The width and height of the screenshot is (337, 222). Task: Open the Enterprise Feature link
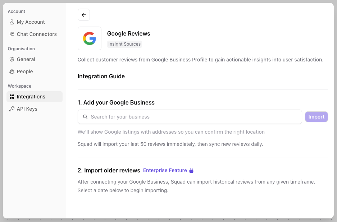[x=165, y=170]
